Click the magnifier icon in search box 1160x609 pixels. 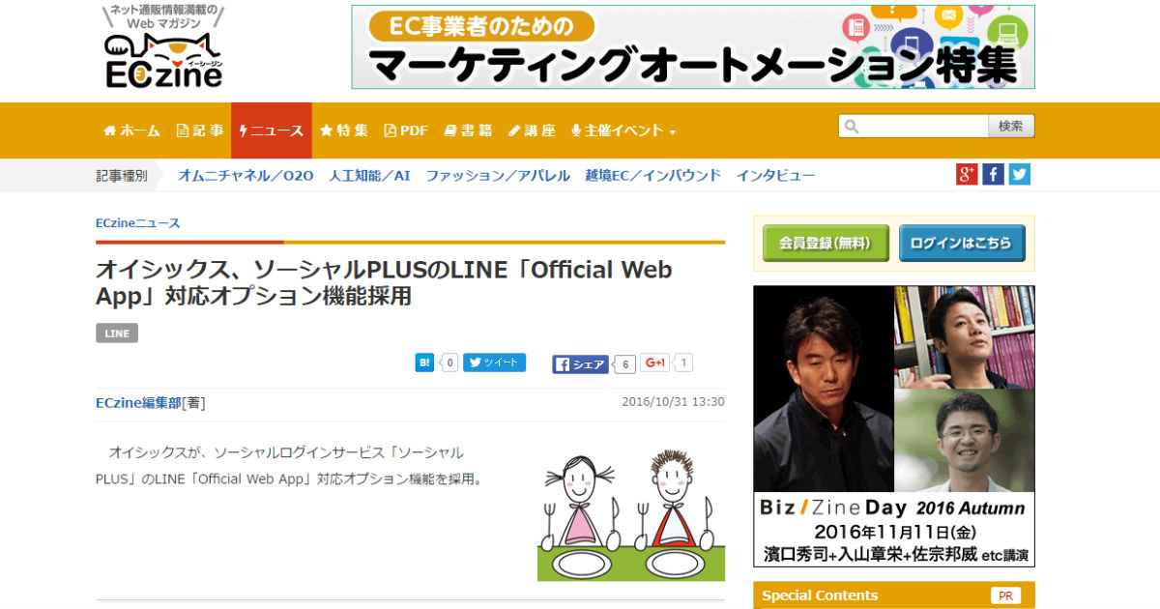tap(850, 127)
